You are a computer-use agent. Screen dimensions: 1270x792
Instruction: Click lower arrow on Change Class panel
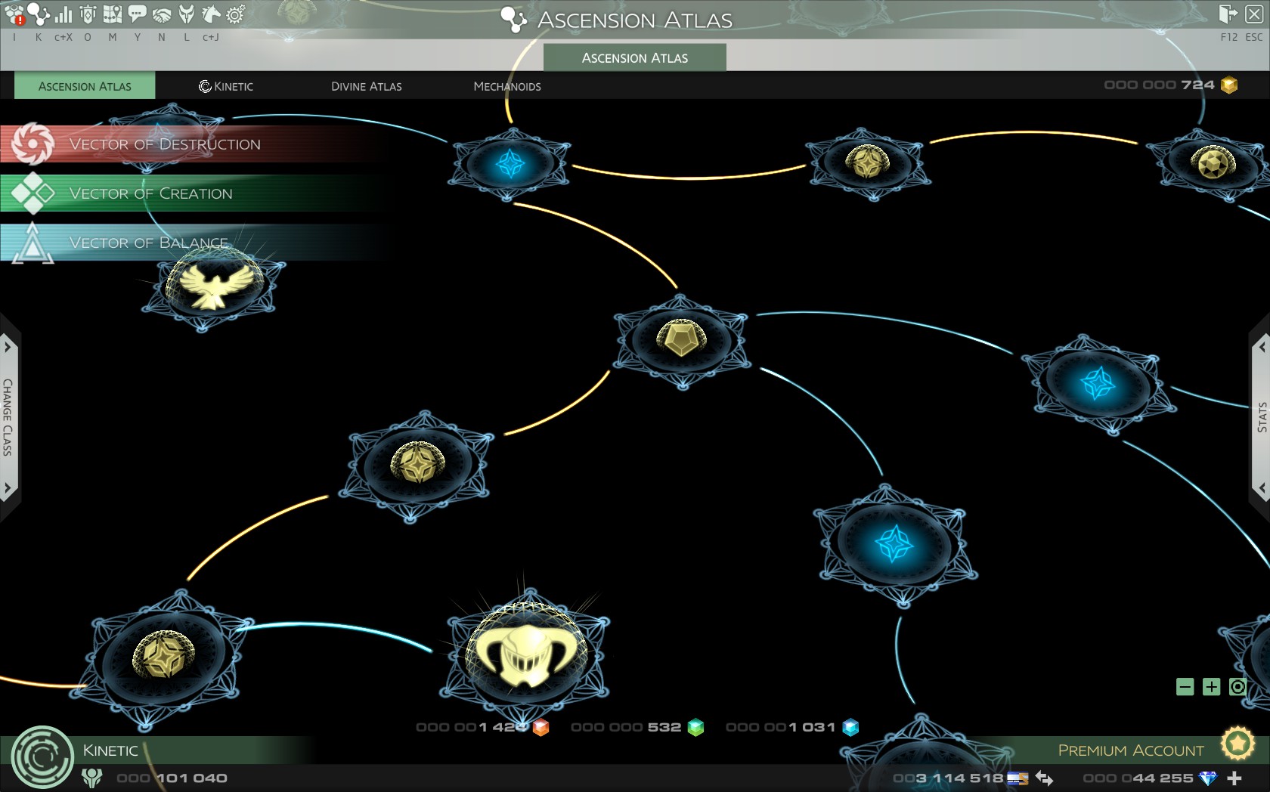point(8,487)
